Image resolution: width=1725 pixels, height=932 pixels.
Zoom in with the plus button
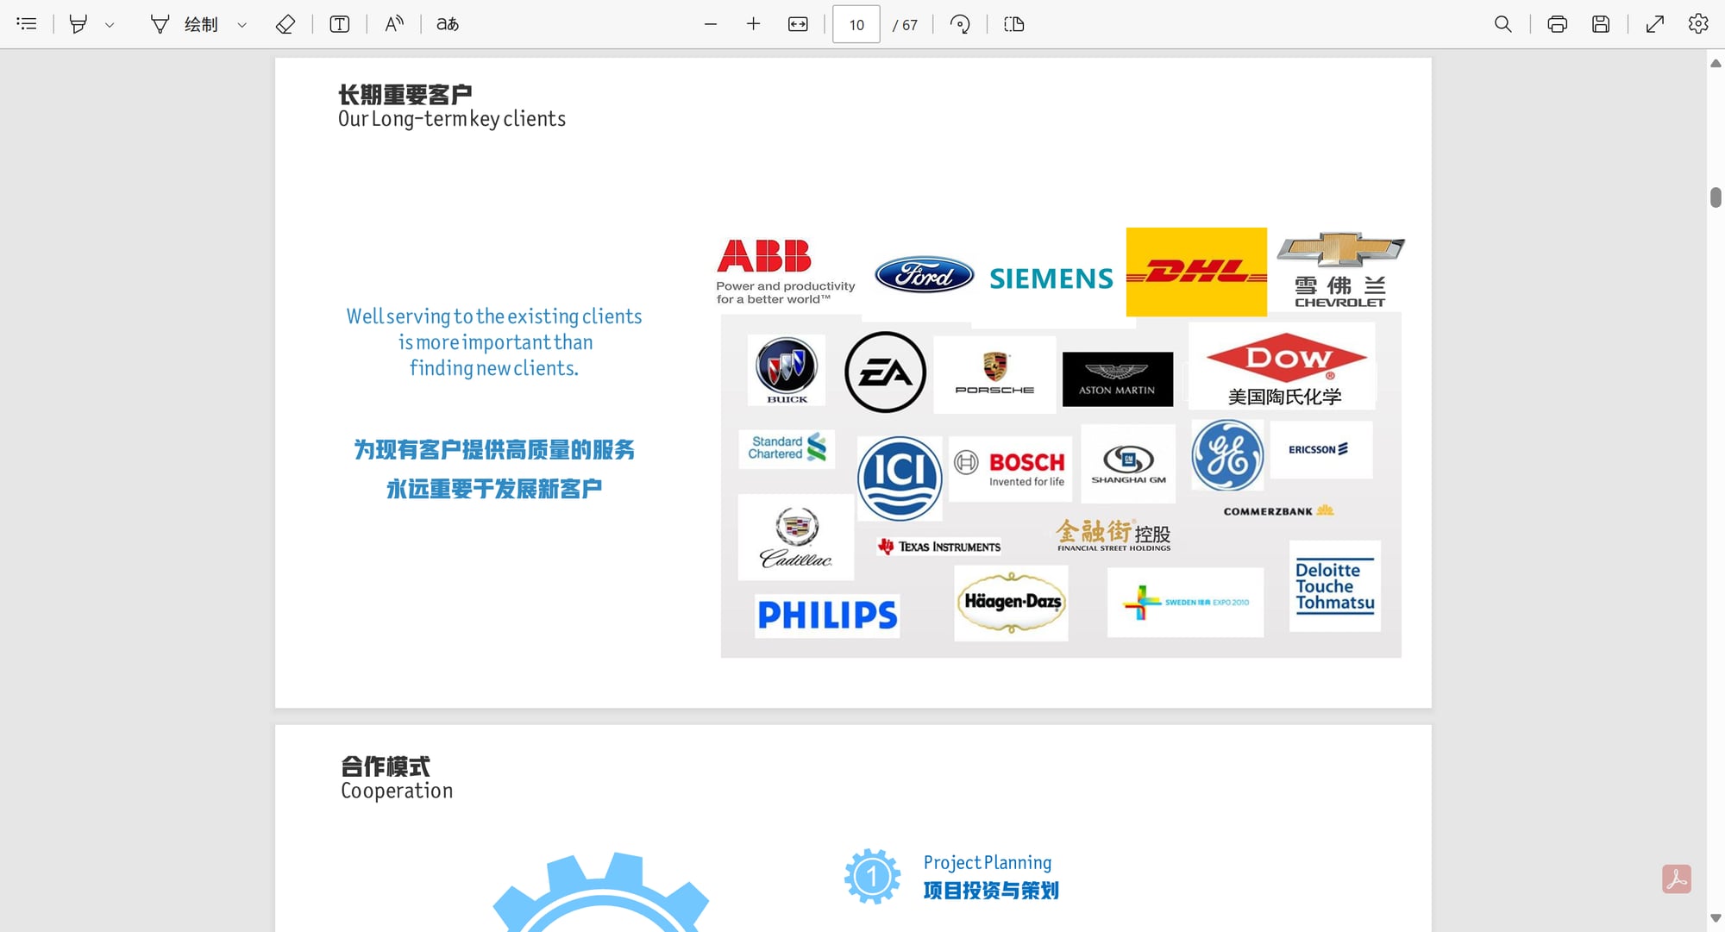tap(753, 24)
